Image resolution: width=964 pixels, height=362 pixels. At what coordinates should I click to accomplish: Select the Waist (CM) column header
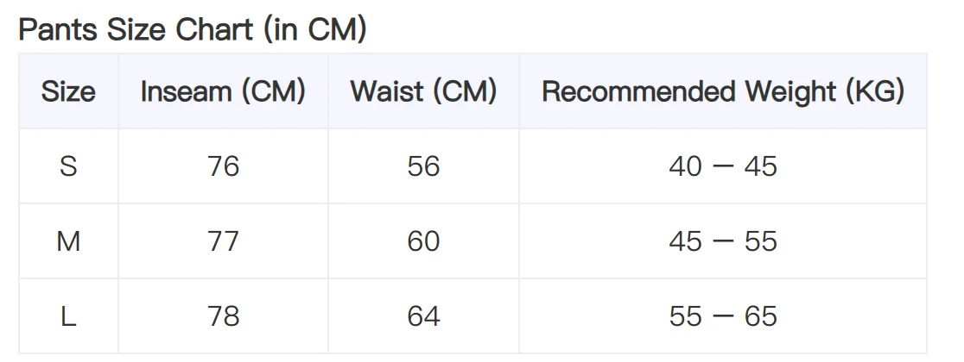tap(423, 91)
